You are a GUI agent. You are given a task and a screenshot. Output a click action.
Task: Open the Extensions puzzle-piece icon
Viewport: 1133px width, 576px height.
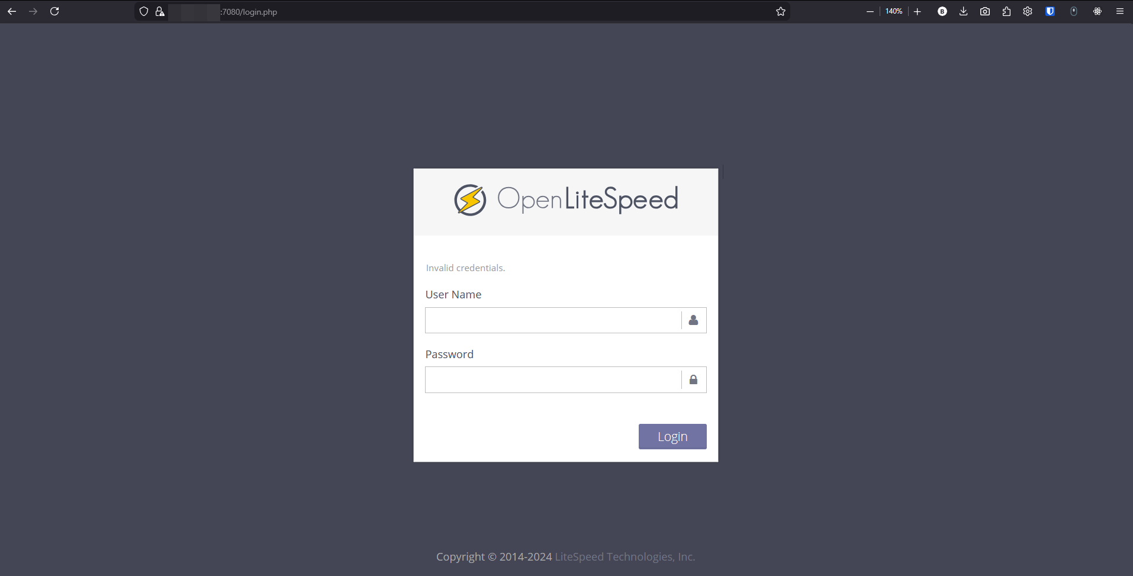point(1007,11)
